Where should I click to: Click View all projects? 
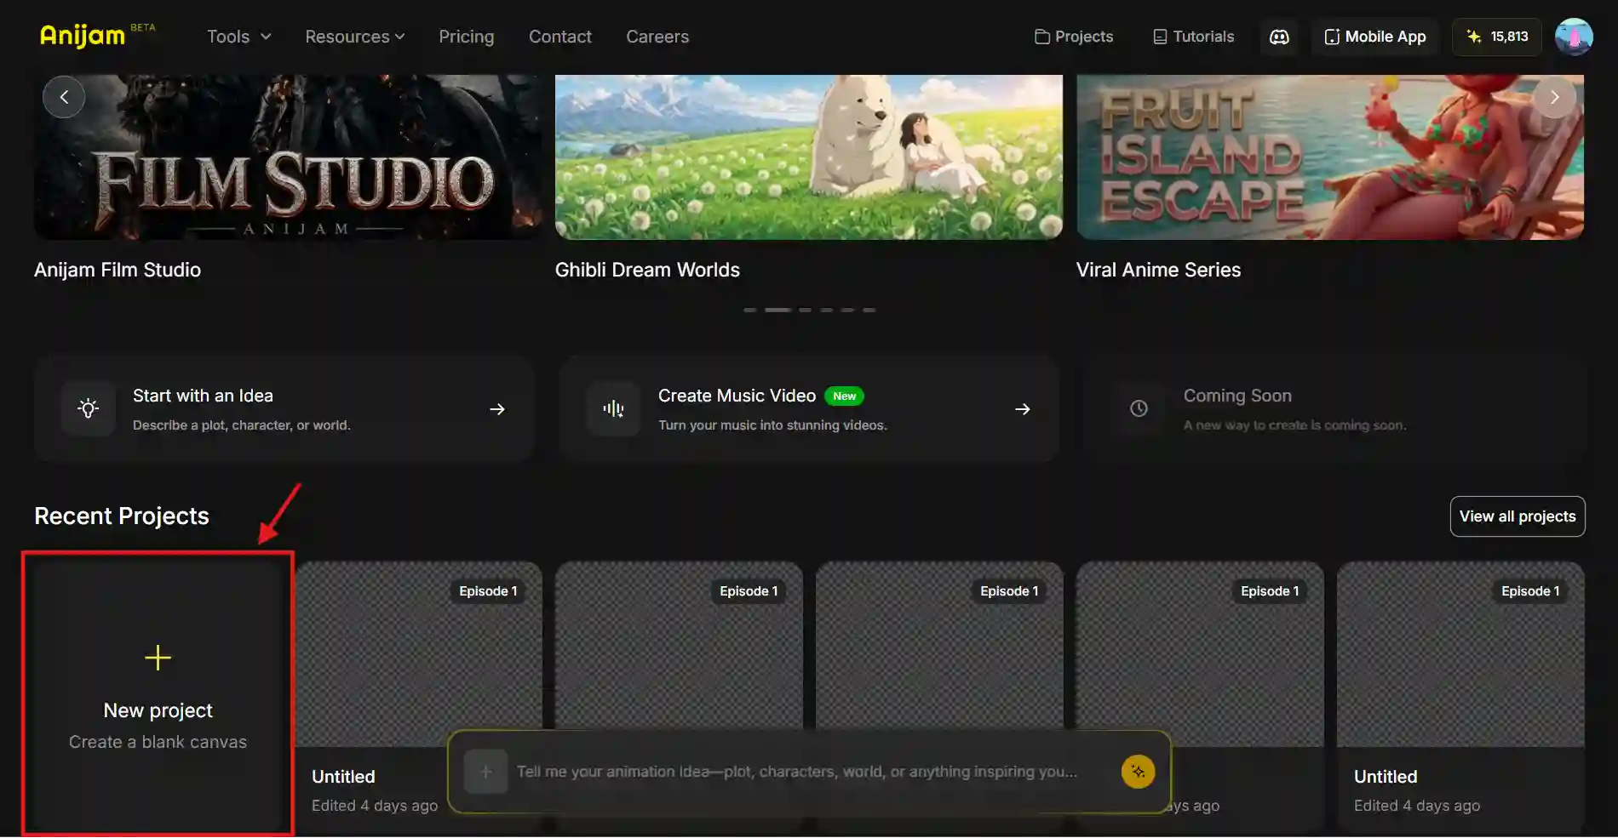[1518, 516]
